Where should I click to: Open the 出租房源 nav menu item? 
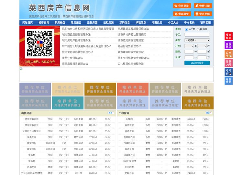click(x=108, y=23)
